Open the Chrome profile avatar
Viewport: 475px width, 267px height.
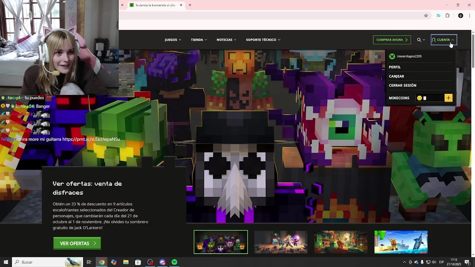461,16
